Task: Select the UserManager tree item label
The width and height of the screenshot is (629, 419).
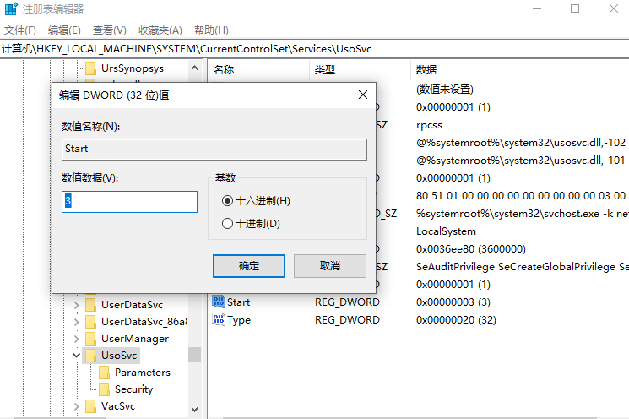Action: pyautogui.click(x=135, y=339)
